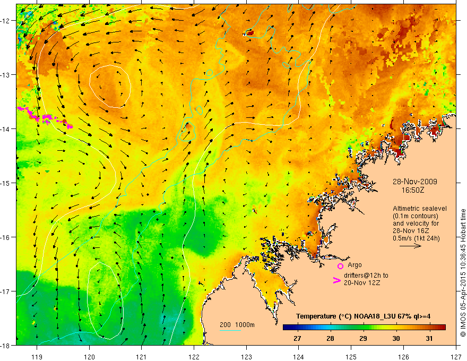Click the 'Argo' legend label
The height and width of the screenshot is (361, 467).
tap(354, 265)
